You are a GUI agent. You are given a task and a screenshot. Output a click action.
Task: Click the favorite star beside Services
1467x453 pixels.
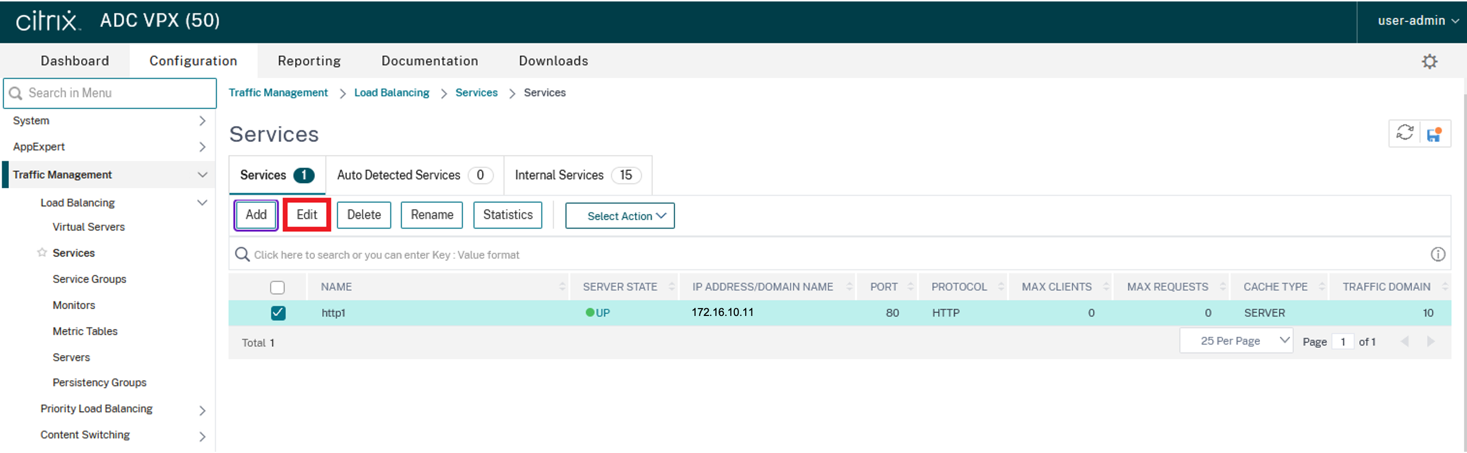tap(41, 253)
